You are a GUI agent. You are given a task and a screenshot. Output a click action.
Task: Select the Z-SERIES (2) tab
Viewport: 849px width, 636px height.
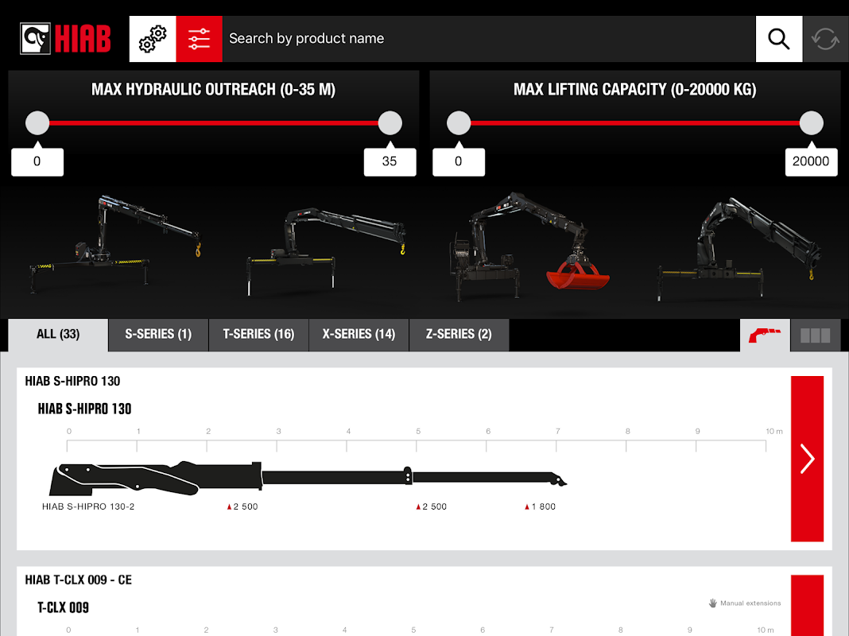tap(459, 335)
